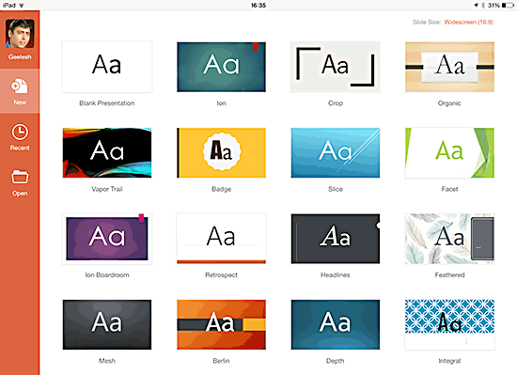
Task: Pick the Ion Boardroom theme thumbnail
Action: [x=107, y=239]
